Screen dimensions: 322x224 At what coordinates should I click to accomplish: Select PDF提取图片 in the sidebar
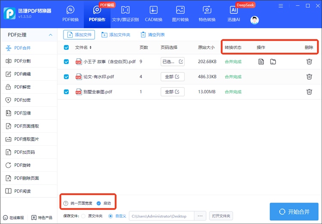[29, 139]
